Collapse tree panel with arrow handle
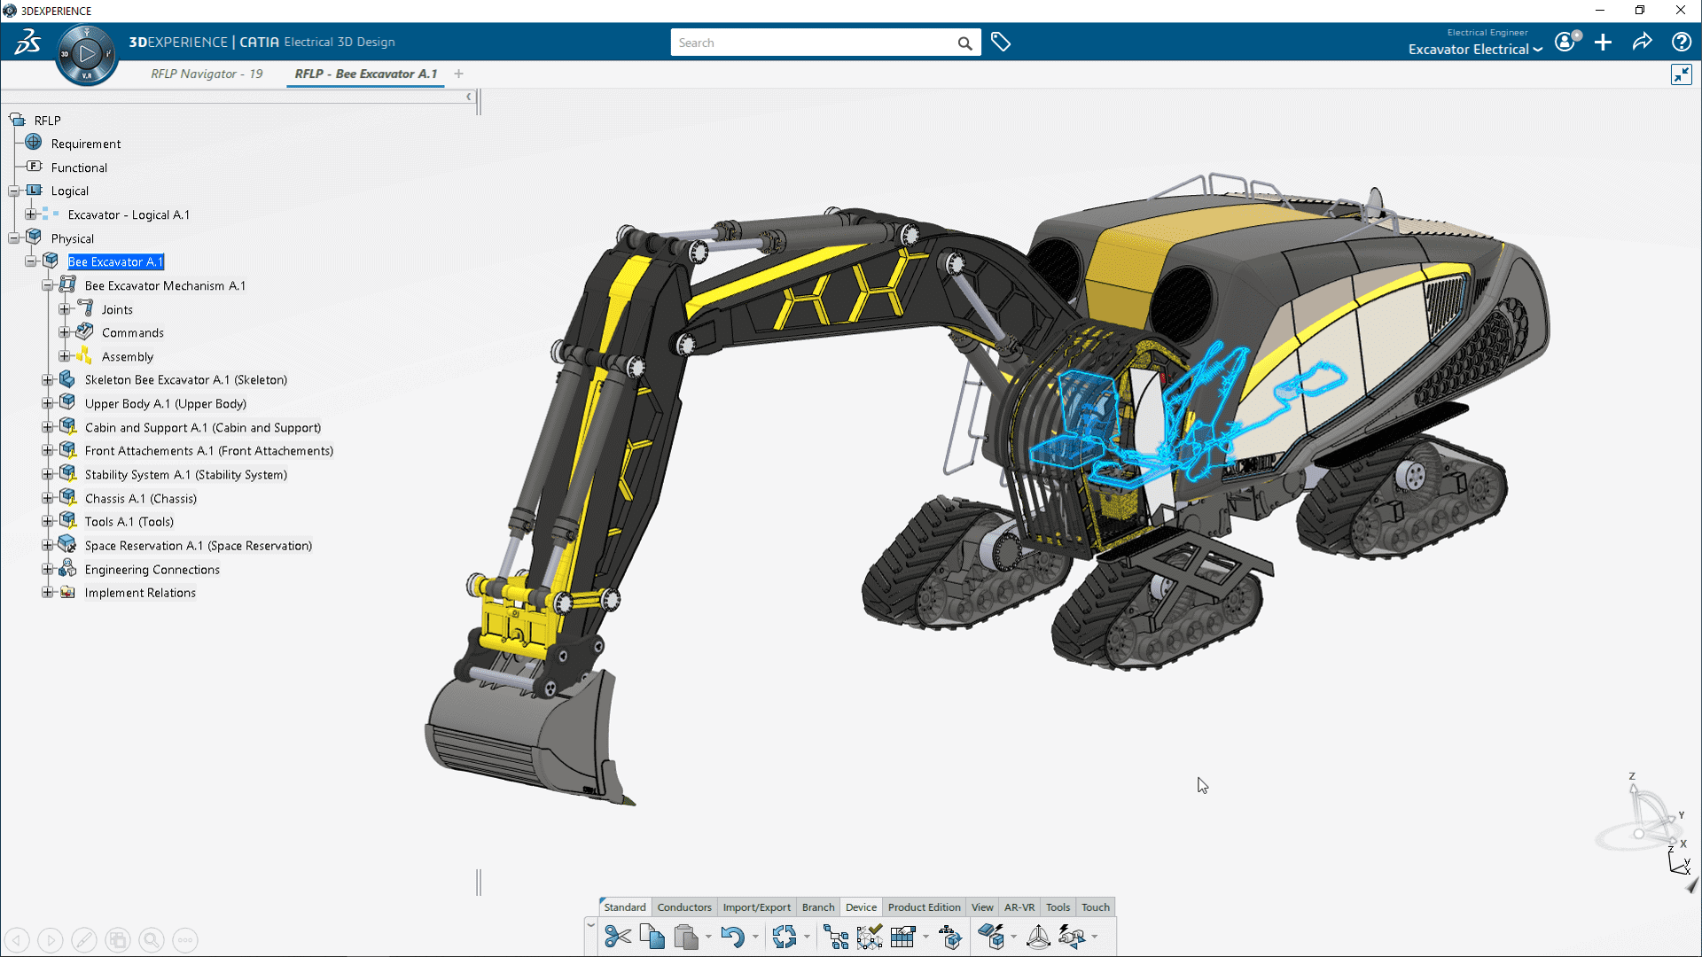 coord(469,97)
